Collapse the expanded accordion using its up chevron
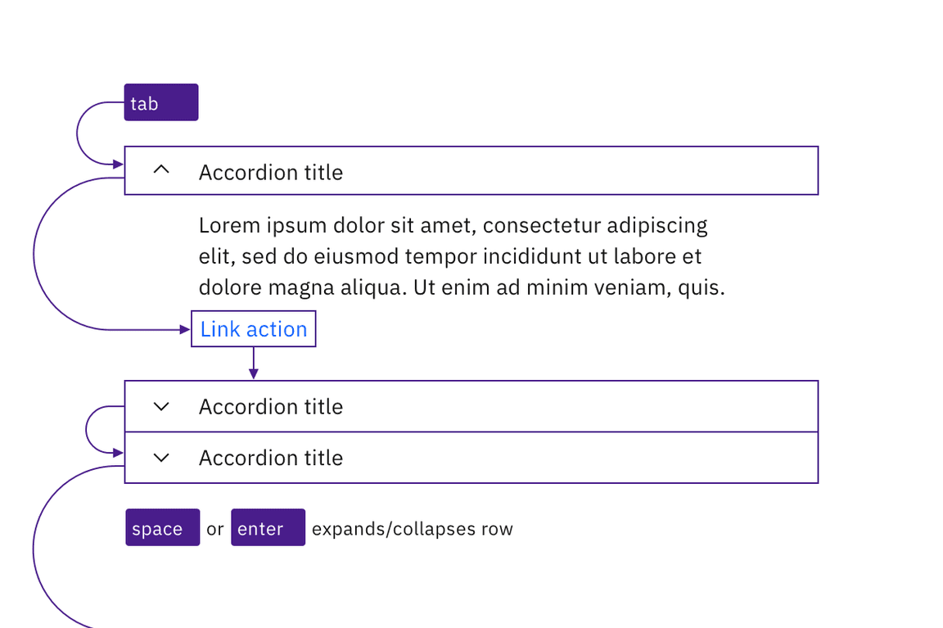 [x=162, y=170]
